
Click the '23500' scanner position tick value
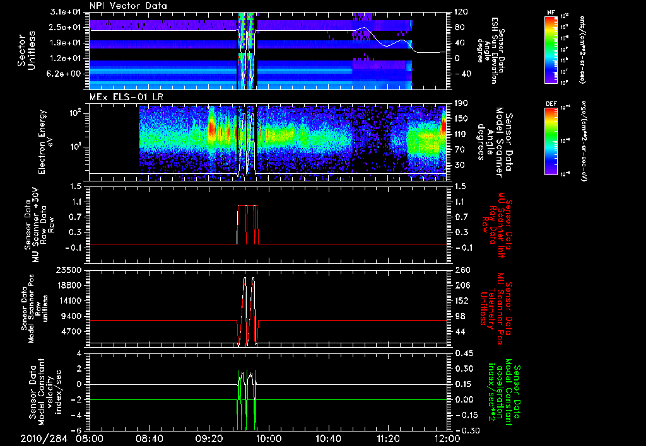coord(69,270)
